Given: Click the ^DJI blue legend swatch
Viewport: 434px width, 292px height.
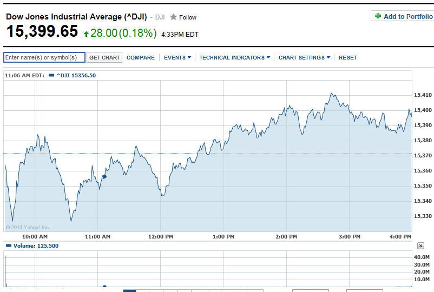Looking at the screenshot, I should click(x=51, y=75).
